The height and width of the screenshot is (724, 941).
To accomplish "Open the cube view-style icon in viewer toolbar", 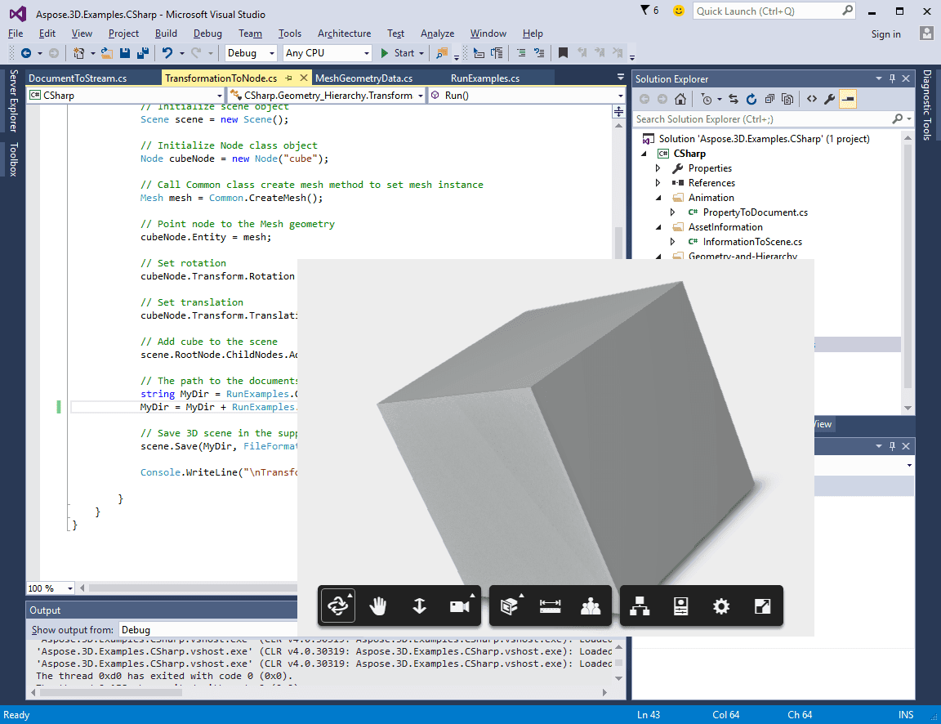I will click(x=510, y=606).
